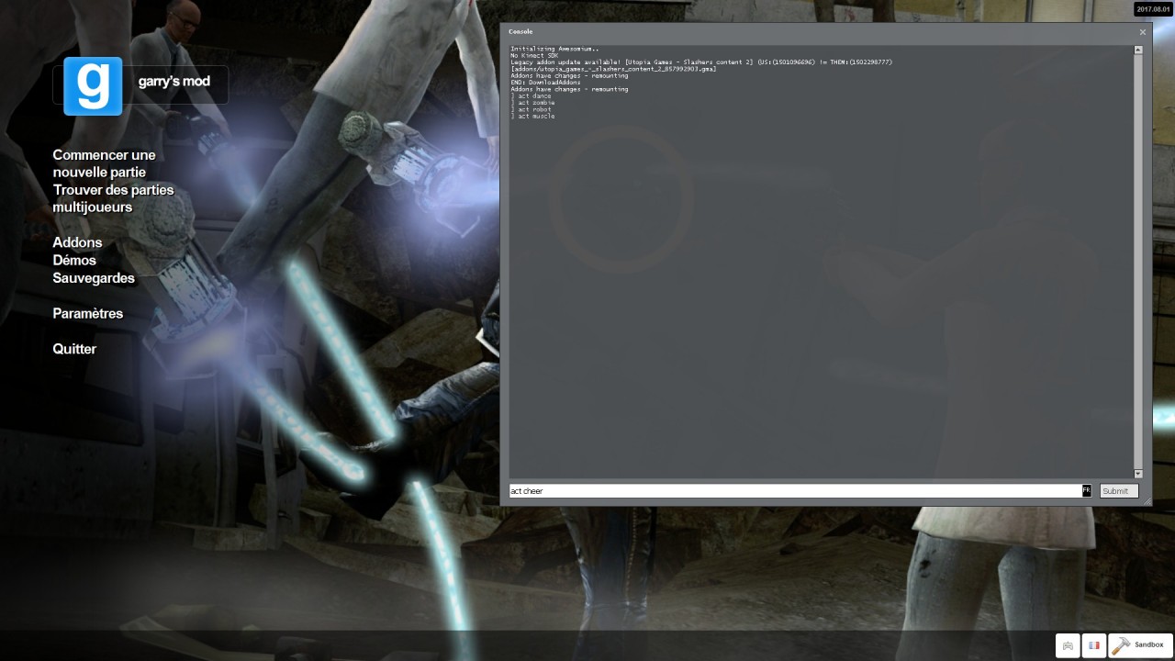Click the '] act muscle' console line
The image size is (1175, 661).
(532, 117)
